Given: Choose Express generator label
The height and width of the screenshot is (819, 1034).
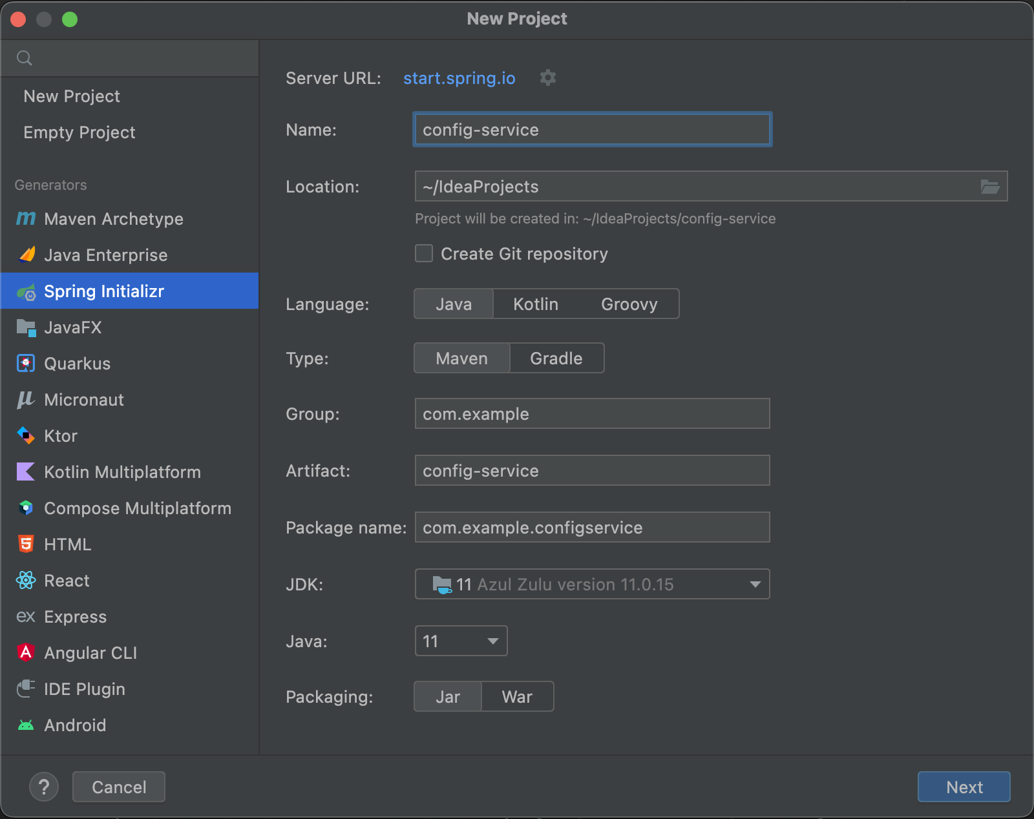Looking at the screenshot, I should pos(76,617).
